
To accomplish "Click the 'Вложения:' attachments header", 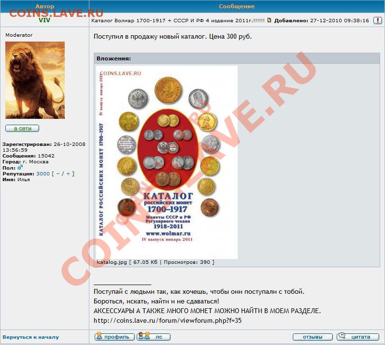I will tap(114, 58).
